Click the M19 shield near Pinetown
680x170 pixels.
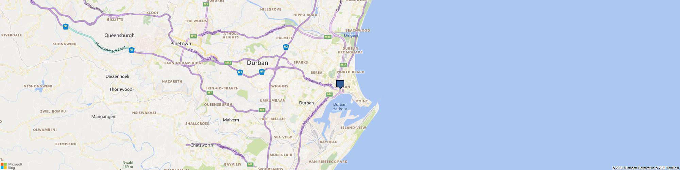point(193,36)
